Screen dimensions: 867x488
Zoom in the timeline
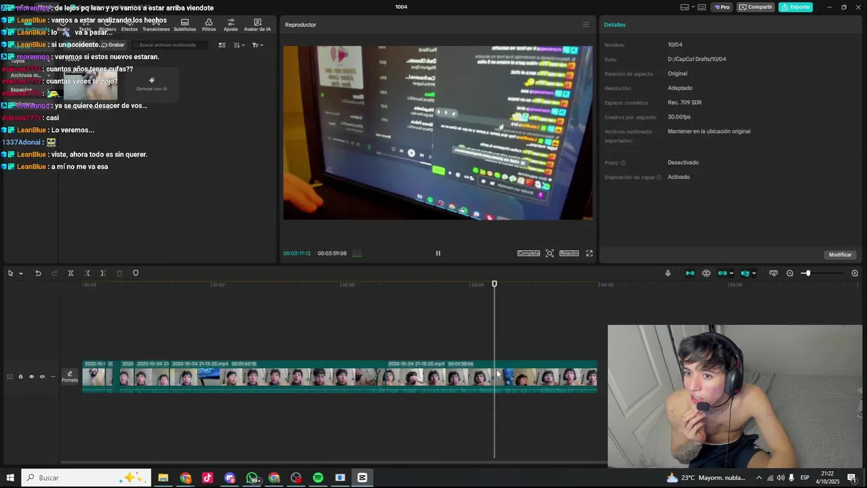click(855, 273)
